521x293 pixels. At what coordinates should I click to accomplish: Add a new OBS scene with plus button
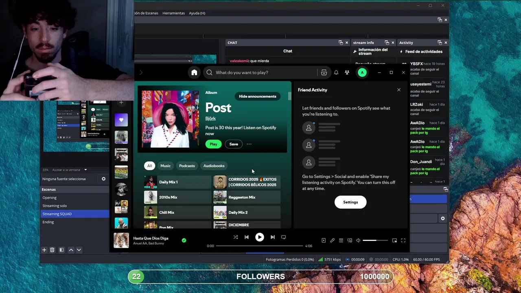(x=44, y=250)
